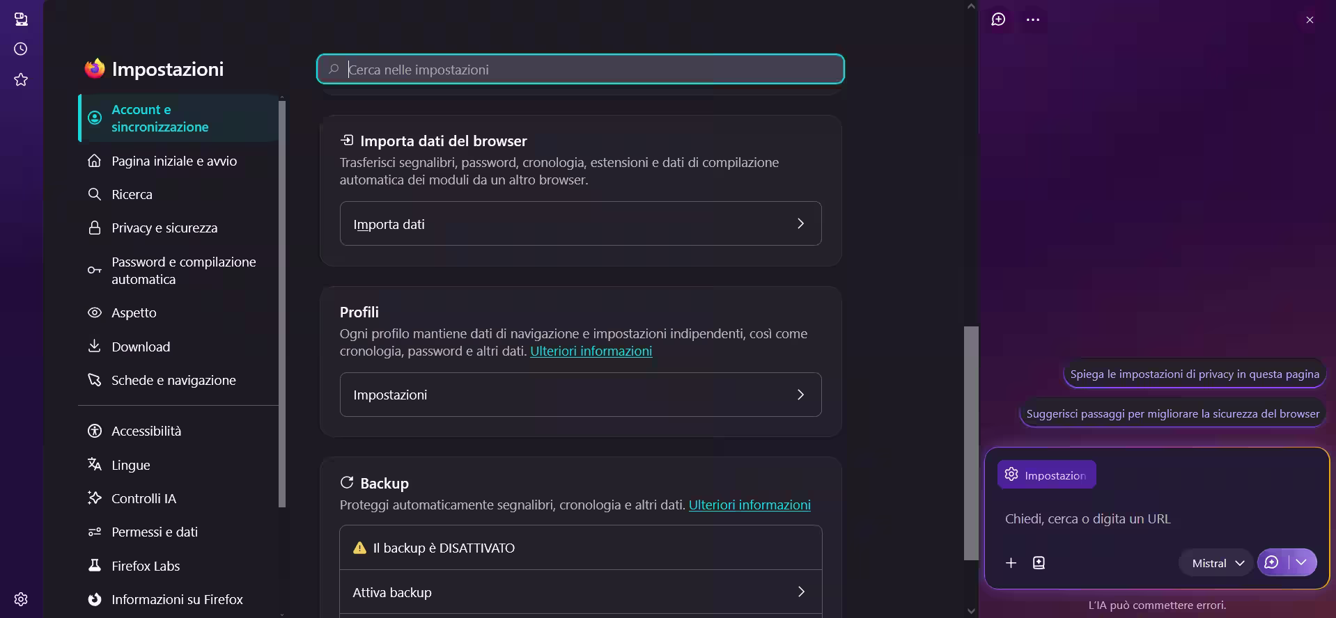Viewport: 1336px width, 618px height.
Task: Open the synced tabs sidebar icon
Action: coord(21,19)
